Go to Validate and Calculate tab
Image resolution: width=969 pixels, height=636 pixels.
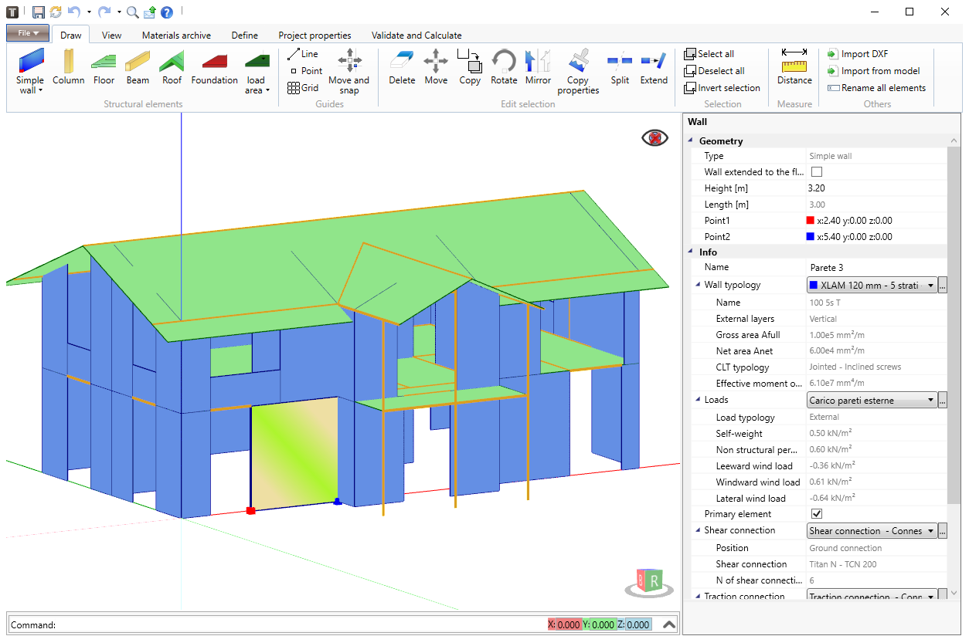(416, 36)
